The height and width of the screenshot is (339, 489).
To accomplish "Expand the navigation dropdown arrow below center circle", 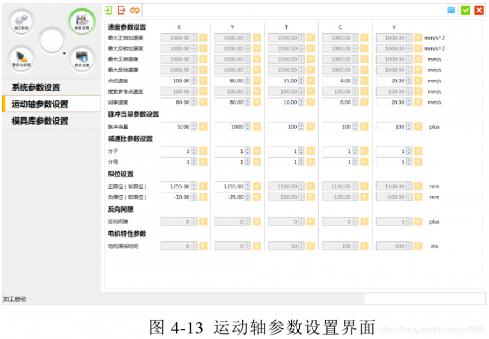I will (64, 52).
